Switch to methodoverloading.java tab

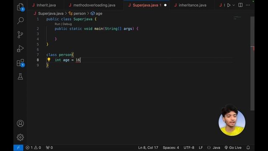pos(92,5)
